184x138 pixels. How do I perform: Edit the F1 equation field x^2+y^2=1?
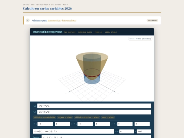coord(94,106)
